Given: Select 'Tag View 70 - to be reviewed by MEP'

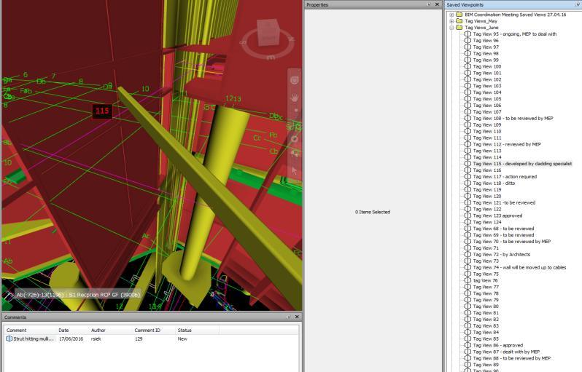Looking at the screenshot, I should click(x=511, y=242).
